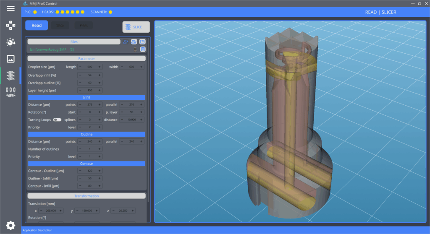Collapse the Files section header
This screenshot has height=234, width=430.
pyautogui.click(x=74, y=42)
